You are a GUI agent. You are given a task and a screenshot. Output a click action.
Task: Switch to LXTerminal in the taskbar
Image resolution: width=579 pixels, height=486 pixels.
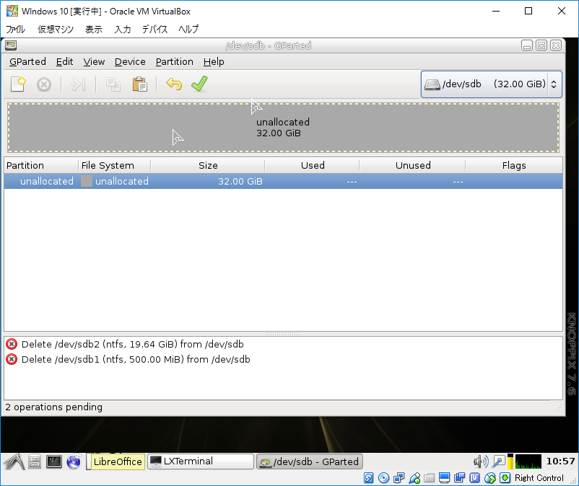click(x=201, y=461)
